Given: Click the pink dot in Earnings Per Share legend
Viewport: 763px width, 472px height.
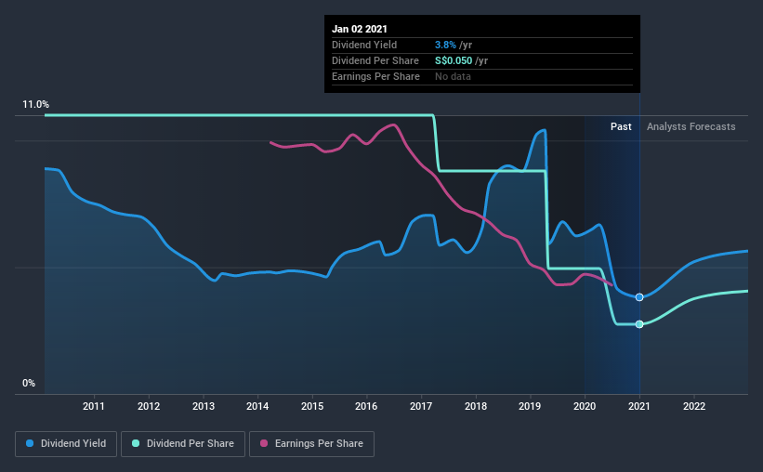Looking at the screenshot, I should 264,443.
